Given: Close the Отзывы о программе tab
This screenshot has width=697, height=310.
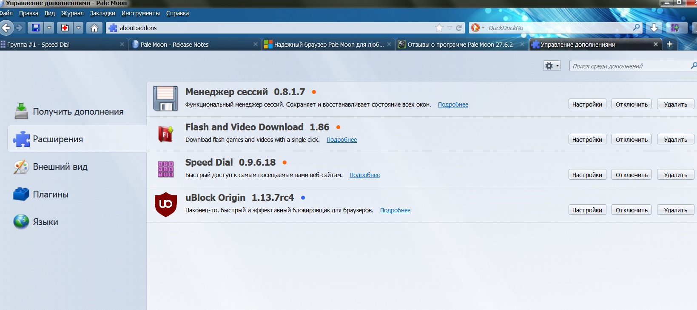Looking at the screenshot, I should 522,44.
